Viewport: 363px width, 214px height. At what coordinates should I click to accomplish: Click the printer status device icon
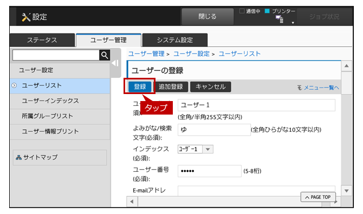coord(280,19)
